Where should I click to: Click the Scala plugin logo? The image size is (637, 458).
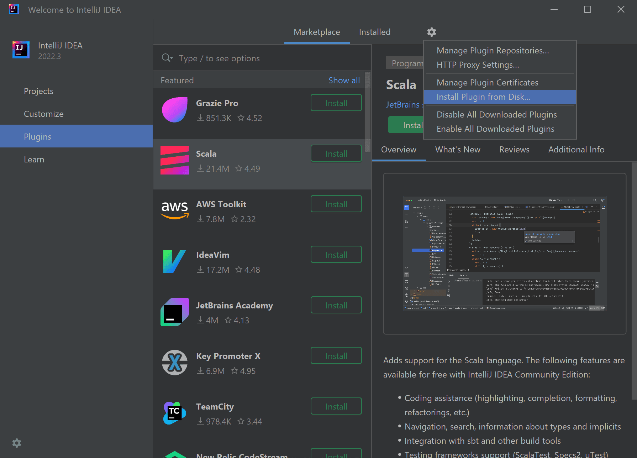[174, 161]
